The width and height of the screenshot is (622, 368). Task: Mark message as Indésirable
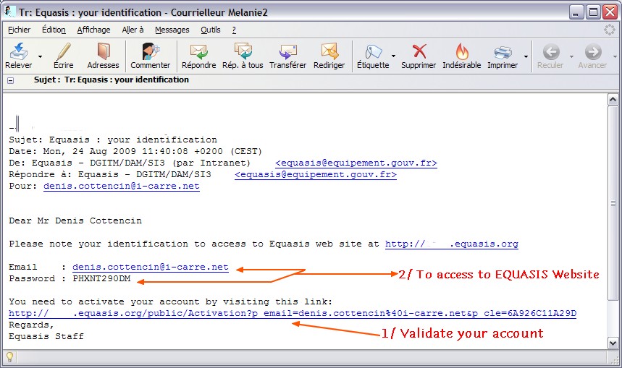click(462, 56)
